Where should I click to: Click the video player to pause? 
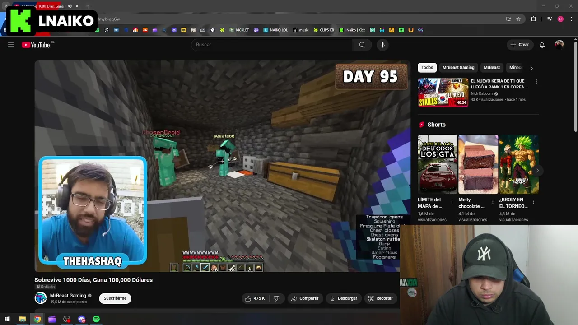coord(223,166)
